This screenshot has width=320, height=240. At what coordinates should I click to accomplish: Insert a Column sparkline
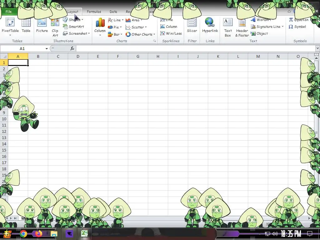click(169, 27)
